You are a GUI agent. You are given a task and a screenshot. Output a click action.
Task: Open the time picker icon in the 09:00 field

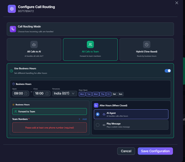coord(26,94)
